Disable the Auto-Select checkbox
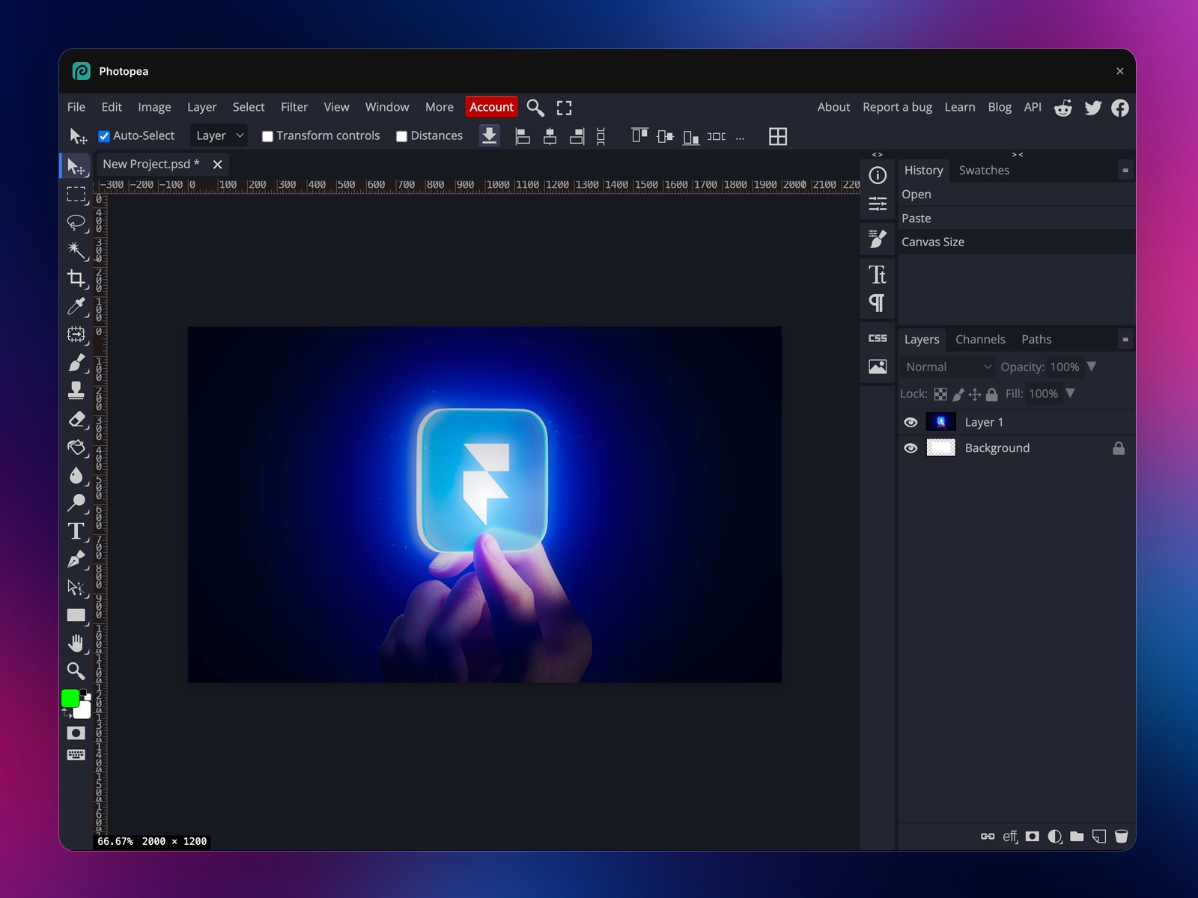The width and height of the screenshot is (1198, 898). pyautogui.click(x=104, y=135)
